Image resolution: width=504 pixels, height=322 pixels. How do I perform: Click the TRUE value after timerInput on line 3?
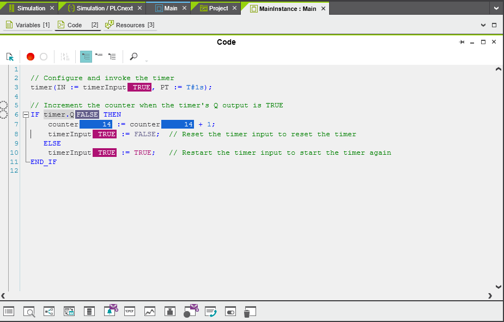click(139, 87)
